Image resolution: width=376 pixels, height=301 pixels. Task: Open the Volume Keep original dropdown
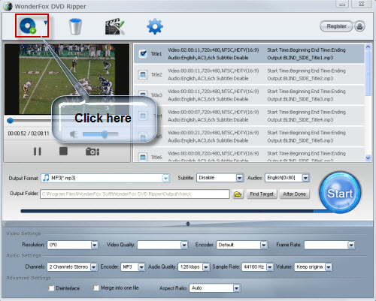click(329, 267)
